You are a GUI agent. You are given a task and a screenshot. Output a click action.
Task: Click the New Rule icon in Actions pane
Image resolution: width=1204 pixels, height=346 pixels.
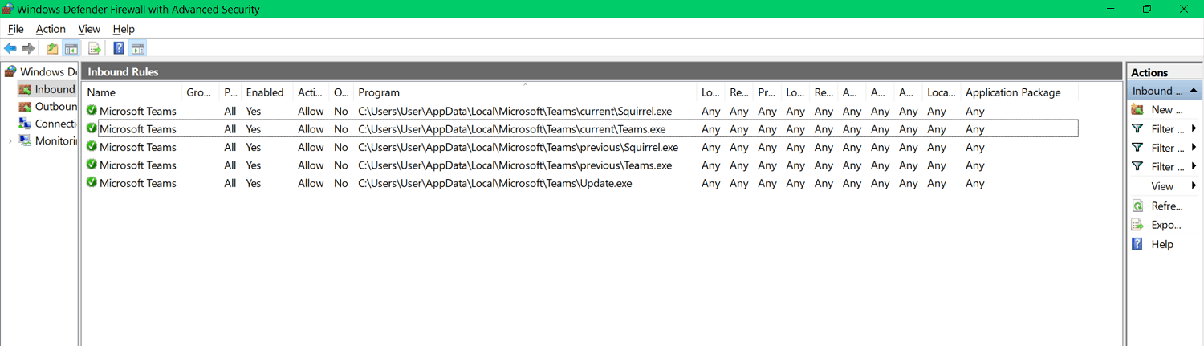(1137, 110)
